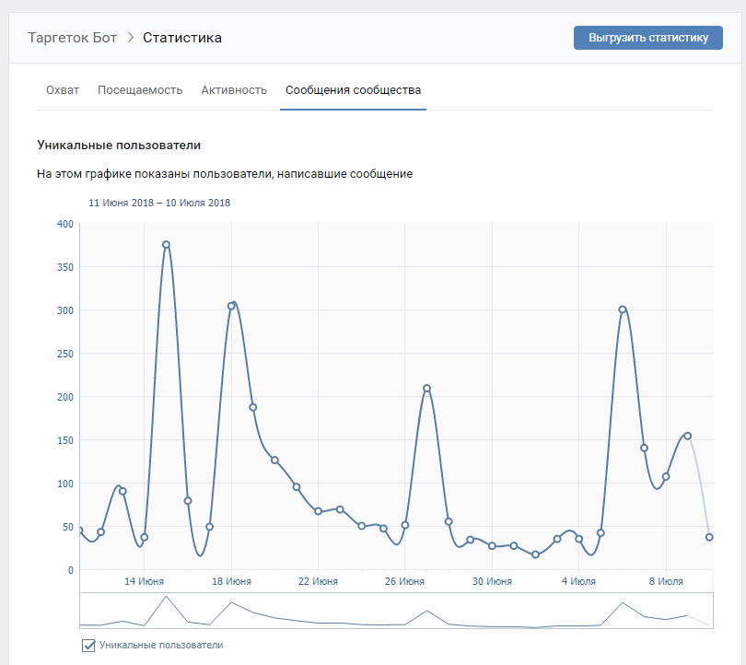Select the point near 187 after 18 Июня peak
The width and height of the screenshot is (746, 665).
(x=252, y=407)
